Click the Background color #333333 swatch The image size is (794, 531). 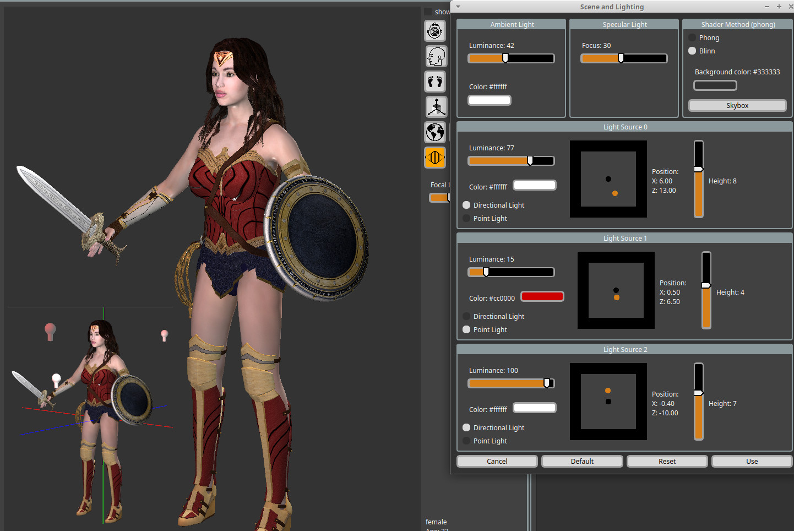point(715,85)
